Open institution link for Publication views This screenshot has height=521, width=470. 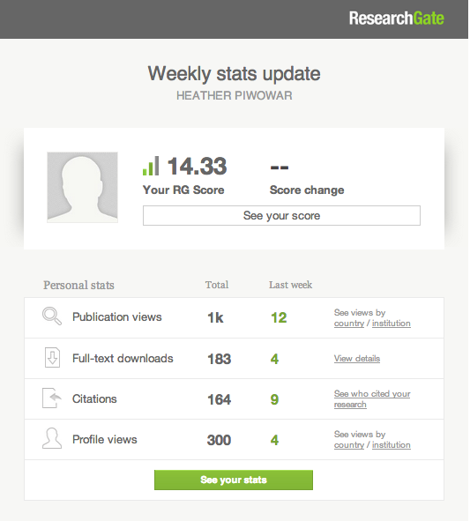(x=392, y=324)
